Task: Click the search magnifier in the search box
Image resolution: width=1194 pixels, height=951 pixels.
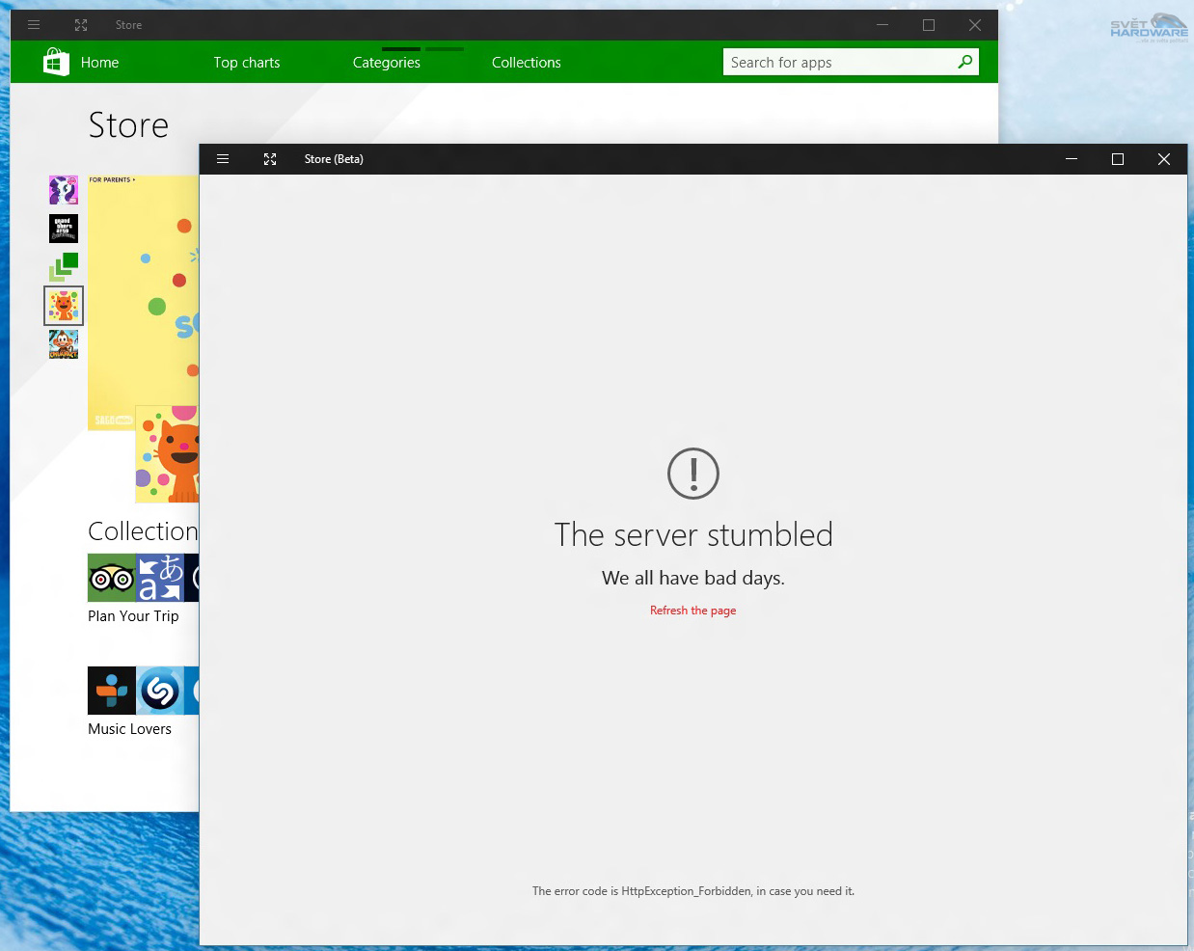Action: [x=964, y=62]
